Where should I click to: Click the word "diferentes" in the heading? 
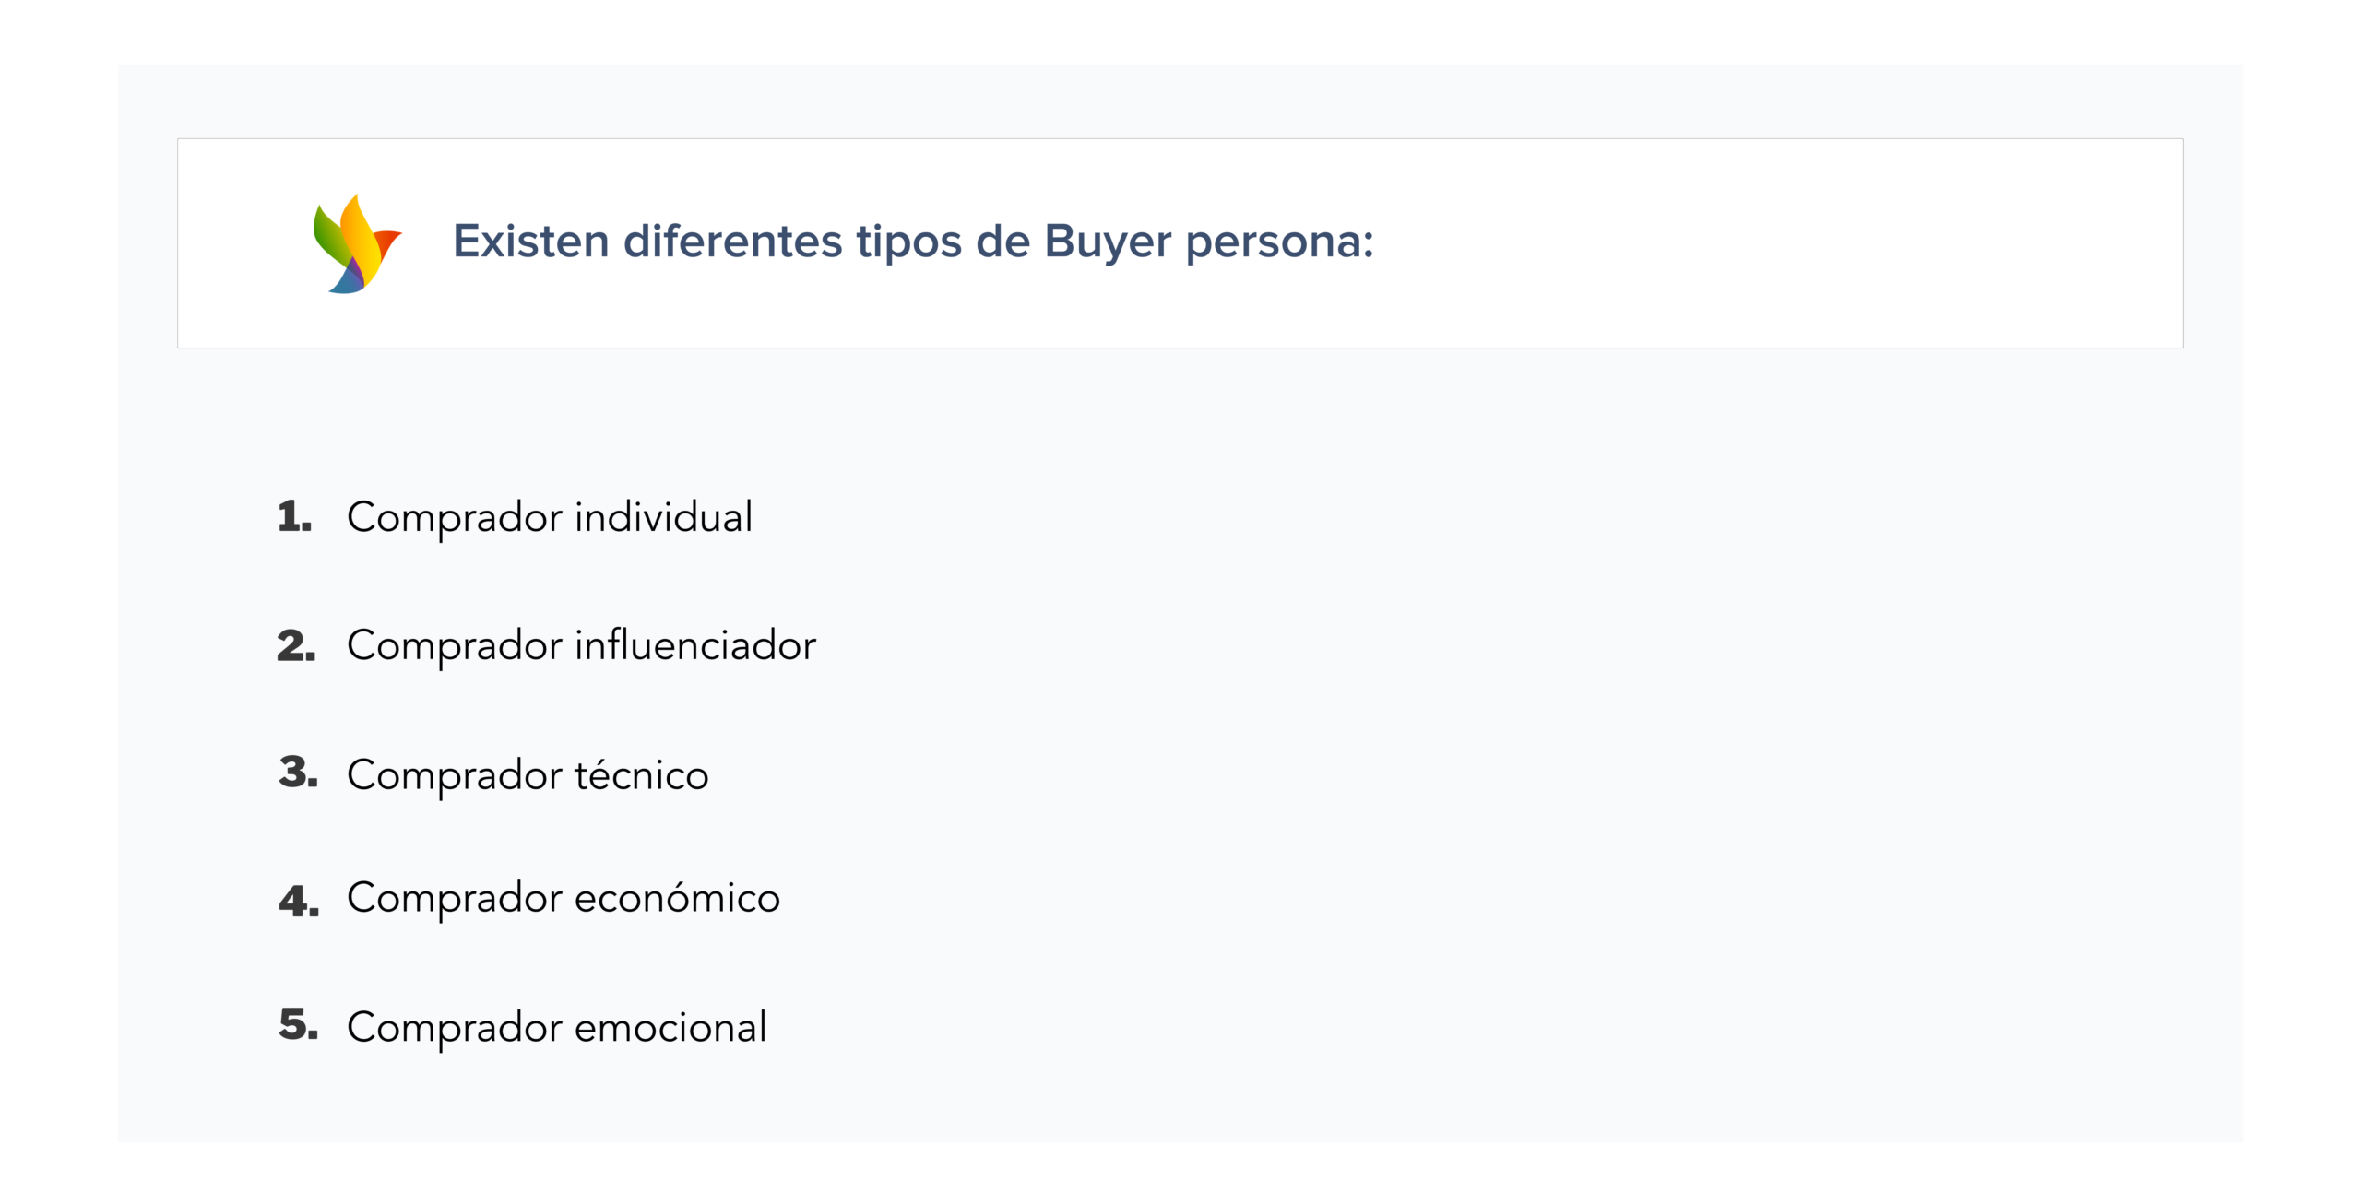point(732,242)
